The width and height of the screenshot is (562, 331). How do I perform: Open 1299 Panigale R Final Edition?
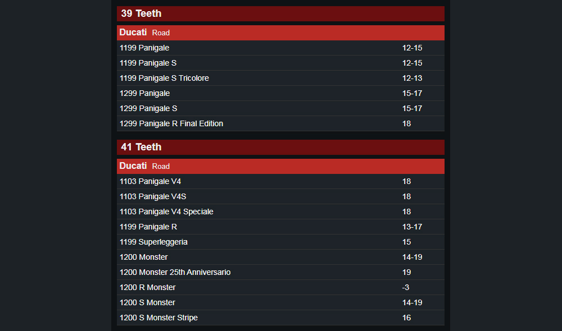pyautogui.click(x=280, y=123)
